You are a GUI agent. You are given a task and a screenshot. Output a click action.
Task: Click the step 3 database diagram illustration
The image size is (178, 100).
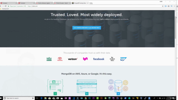118,86
